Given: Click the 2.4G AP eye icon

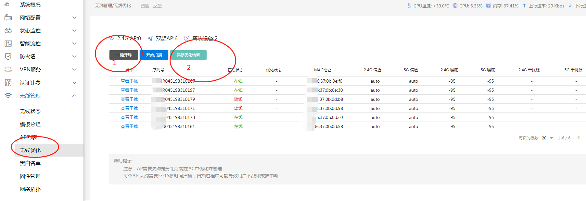Looking at the screenshot, I should pos(111,38).
